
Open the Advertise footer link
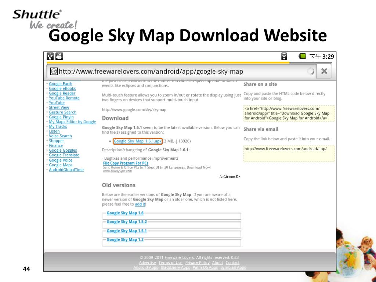pyautogui.click(x=148, y=263)
